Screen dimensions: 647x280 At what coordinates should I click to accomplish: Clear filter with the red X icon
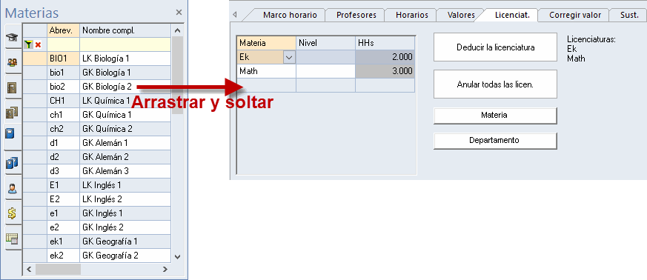coord(38,44)
